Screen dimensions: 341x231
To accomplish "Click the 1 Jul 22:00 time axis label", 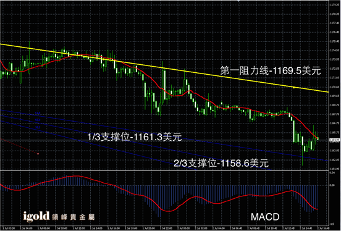I will (x=166, y=229).
